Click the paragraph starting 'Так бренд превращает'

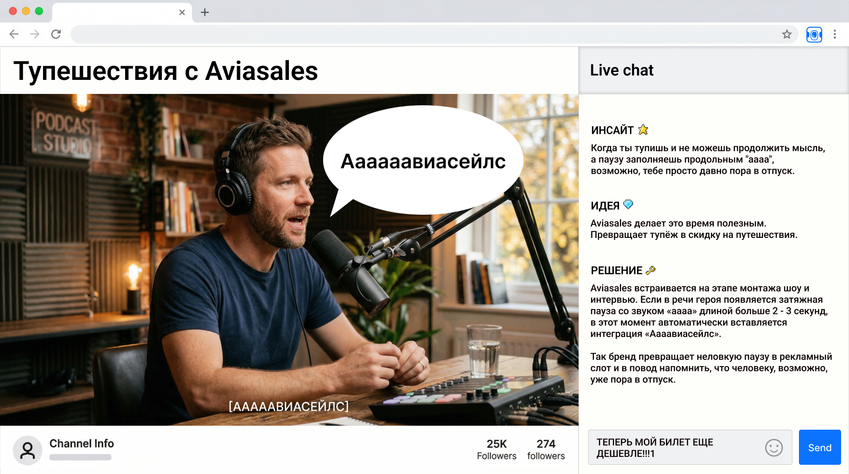point(711,368)
